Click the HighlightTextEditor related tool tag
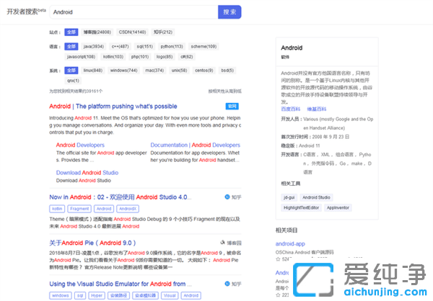Image resolution: width=433 pixels, height=301 pixels. coord(302,207)
